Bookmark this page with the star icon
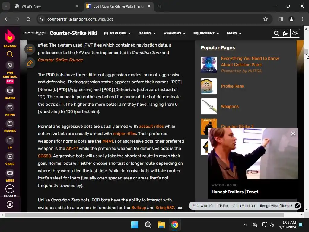The width and height of the screenshot is (309, 232). tap(266, 19)
